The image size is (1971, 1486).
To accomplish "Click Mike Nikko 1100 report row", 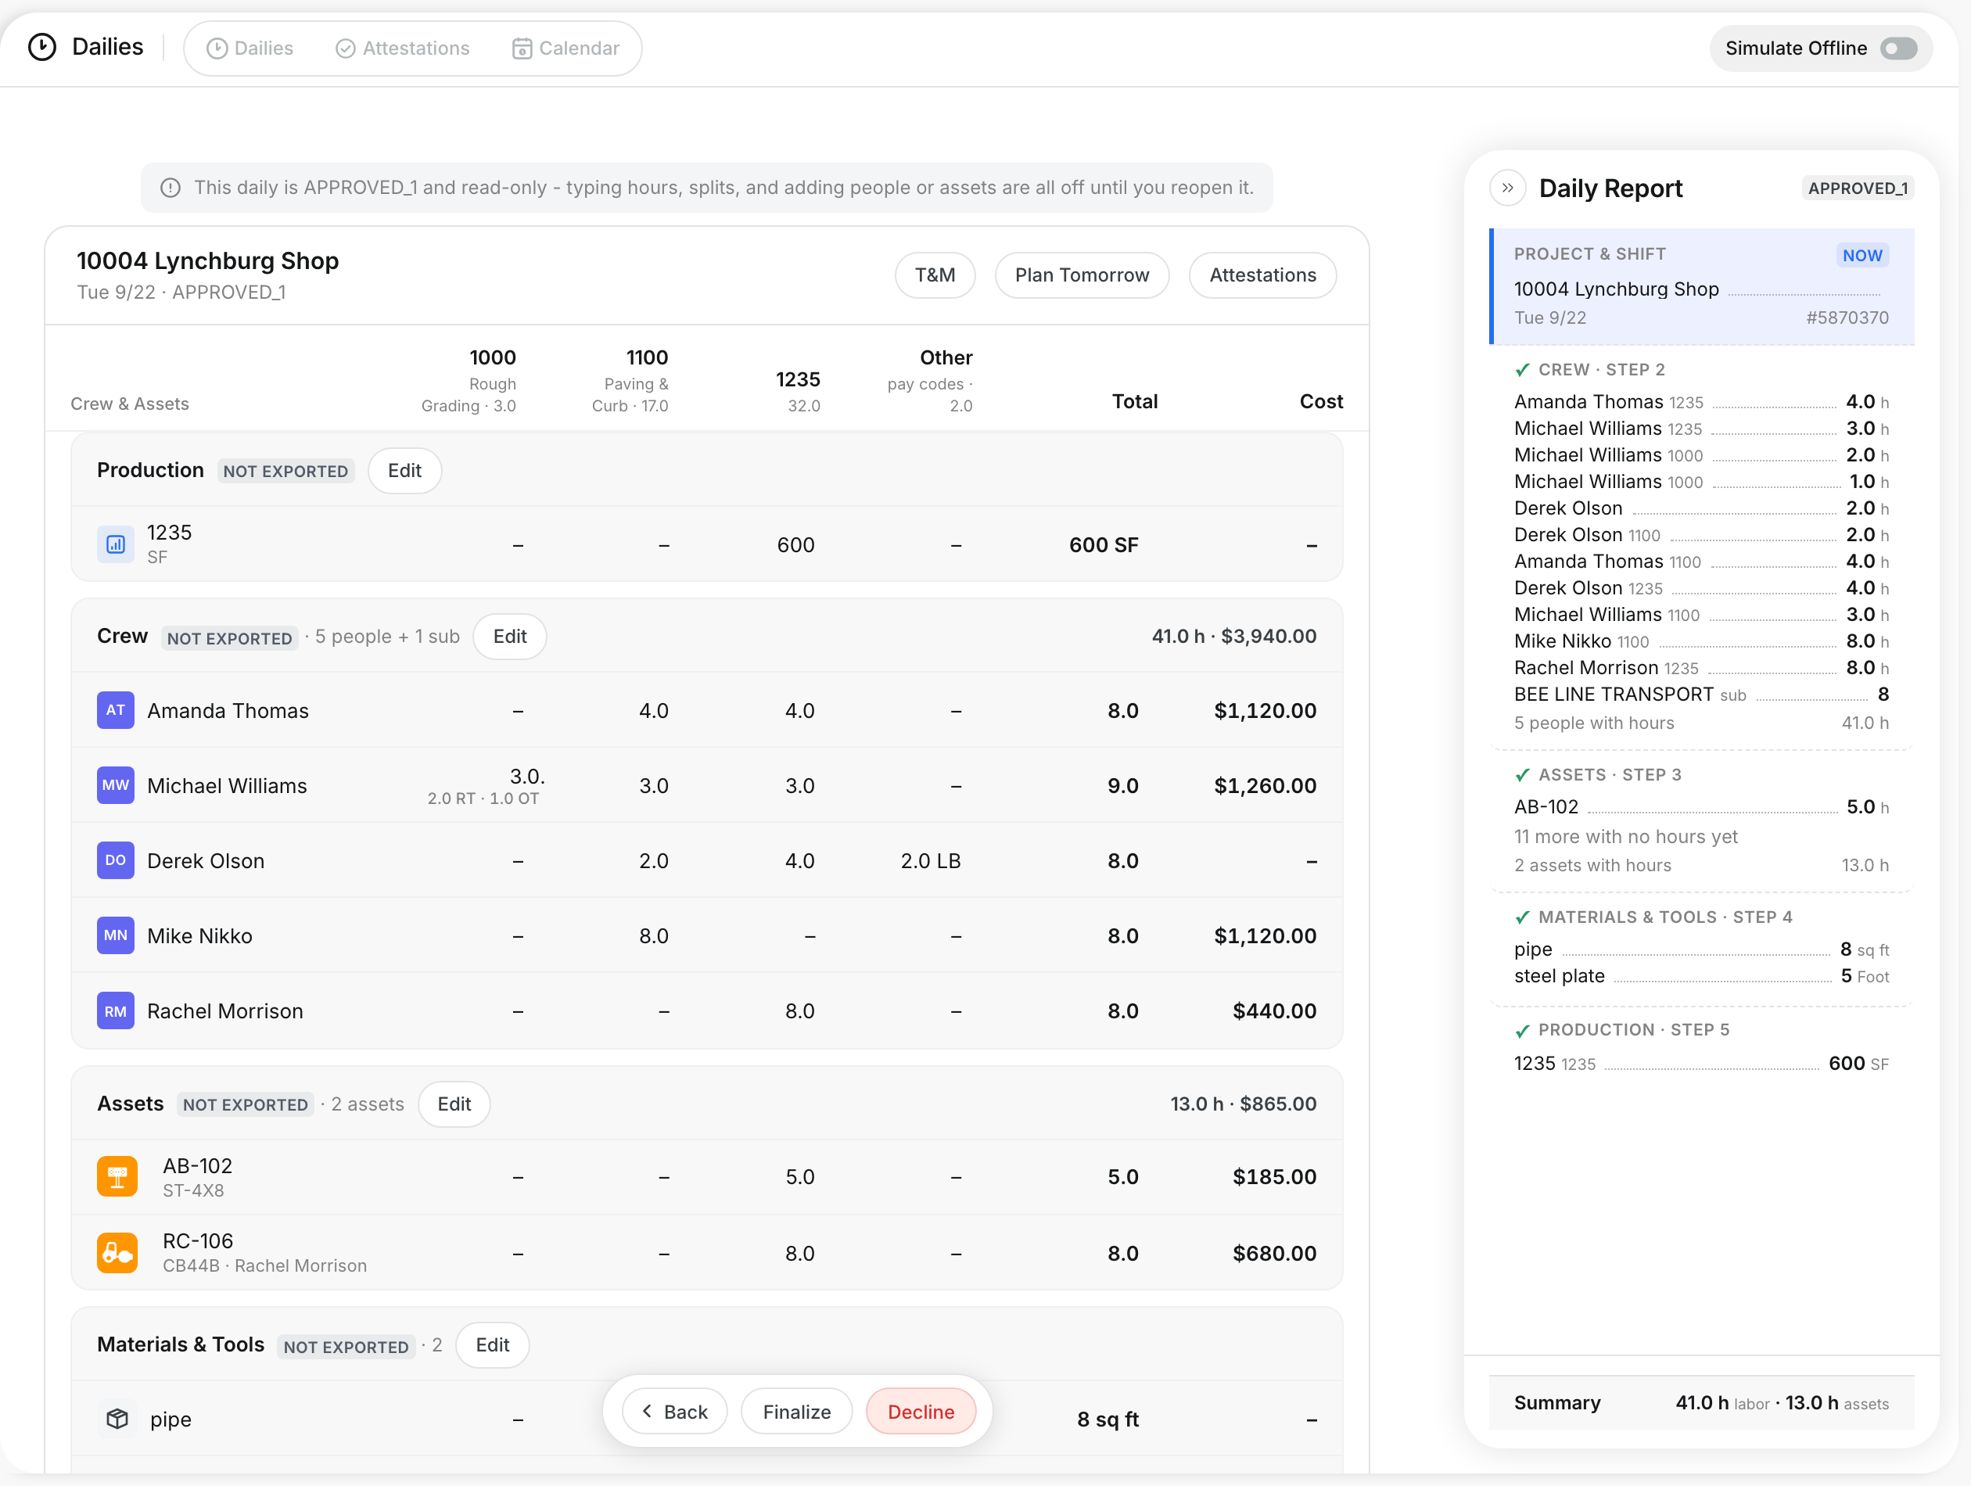I will 1701,641.
